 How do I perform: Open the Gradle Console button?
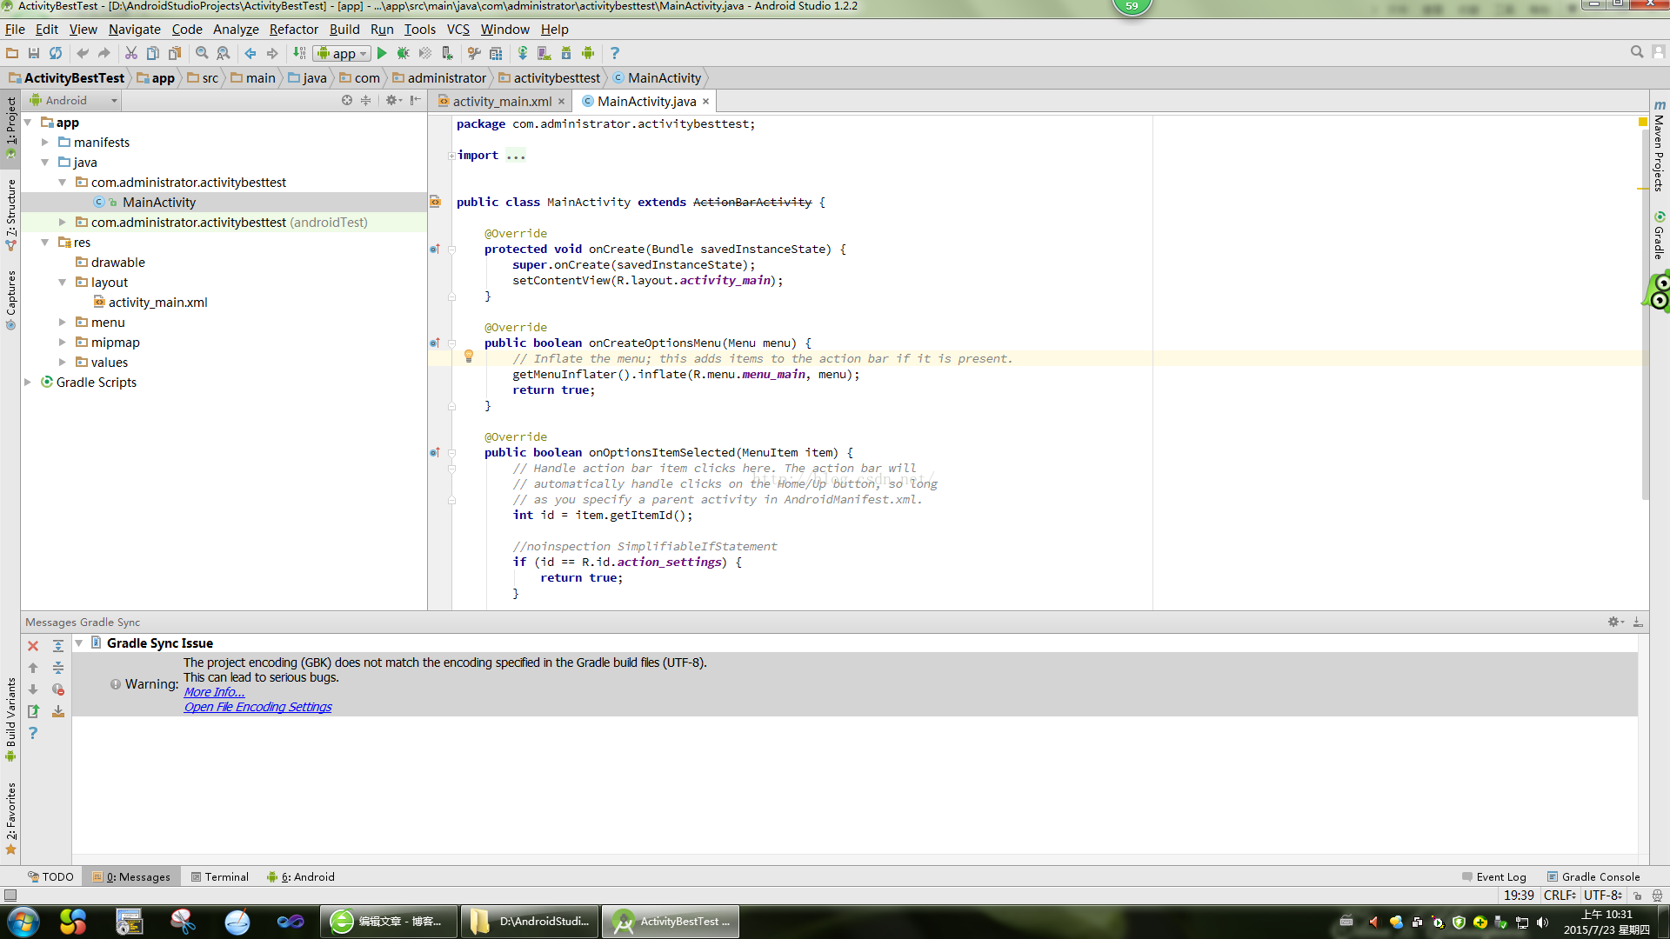click(1593, 876)
